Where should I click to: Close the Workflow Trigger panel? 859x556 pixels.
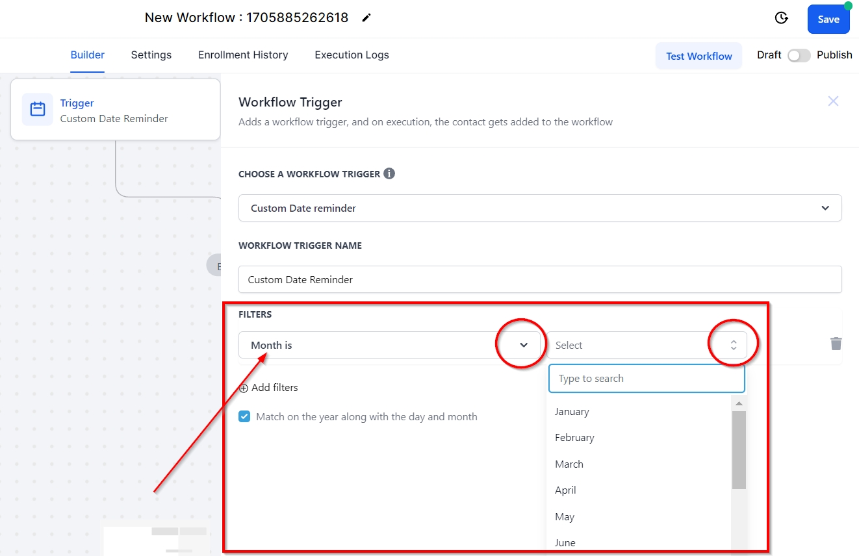(x=833, y=101)
